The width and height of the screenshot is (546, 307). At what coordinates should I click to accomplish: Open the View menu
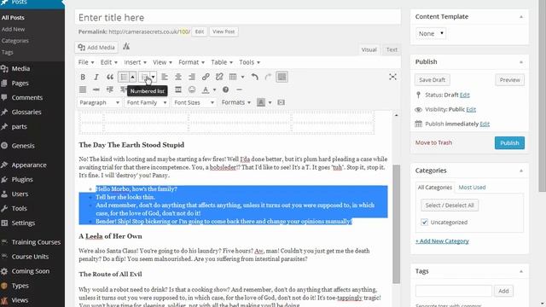tap(162, 62)
